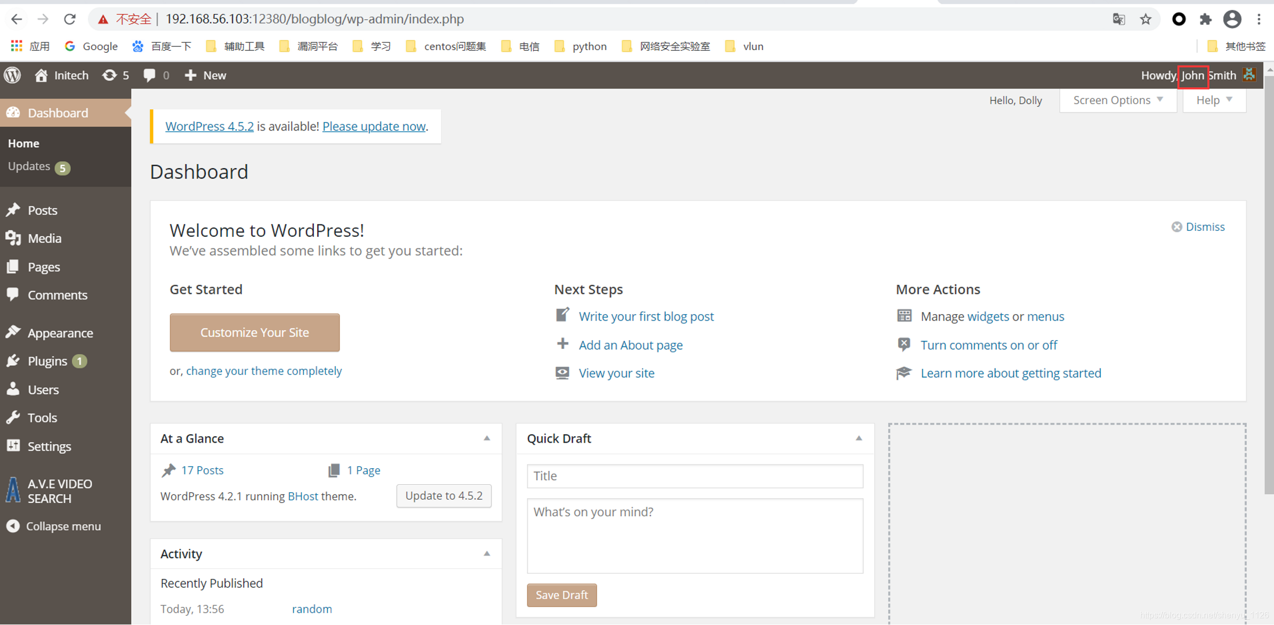The height and width of the screenshot is (625, 1274).
Task: Click the Quick Draft Title field
Action: pos(695,476)
